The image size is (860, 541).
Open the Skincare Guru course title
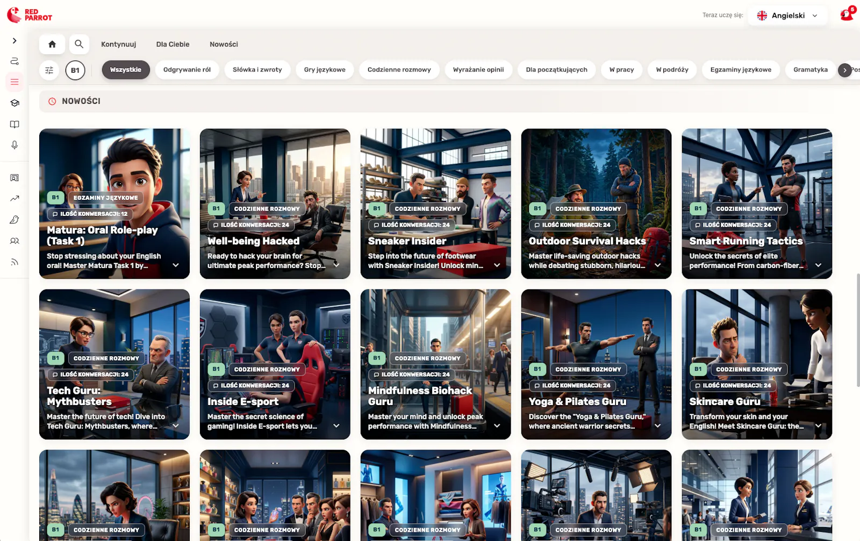pyautogui.click(x=725, y=402)
